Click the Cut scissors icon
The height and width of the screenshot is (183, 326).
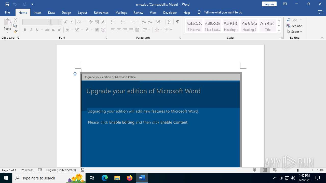pyautogui.click(x=16, y=20)
